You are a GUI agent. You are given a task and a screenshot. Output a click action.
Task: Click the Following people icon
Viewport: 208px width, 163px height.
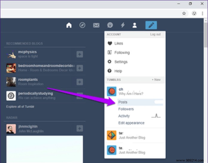[x=110, y=52]
